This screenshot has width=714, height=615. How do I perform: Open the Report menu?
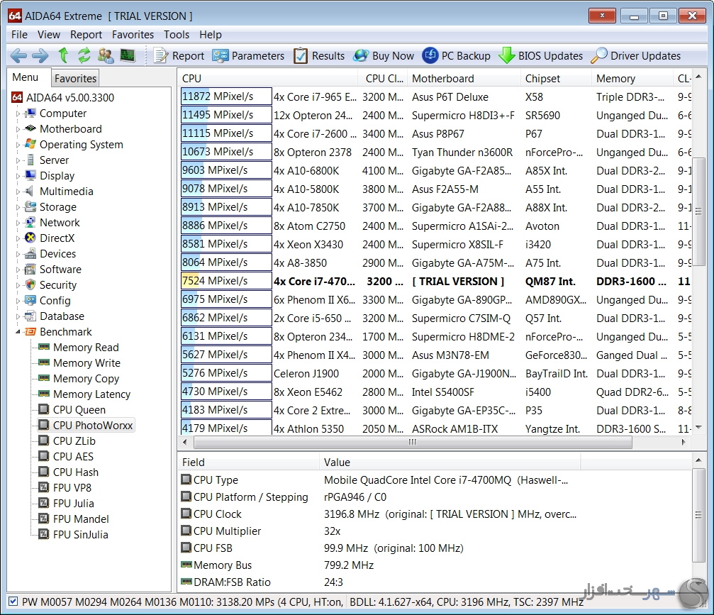tap(86, 35)
